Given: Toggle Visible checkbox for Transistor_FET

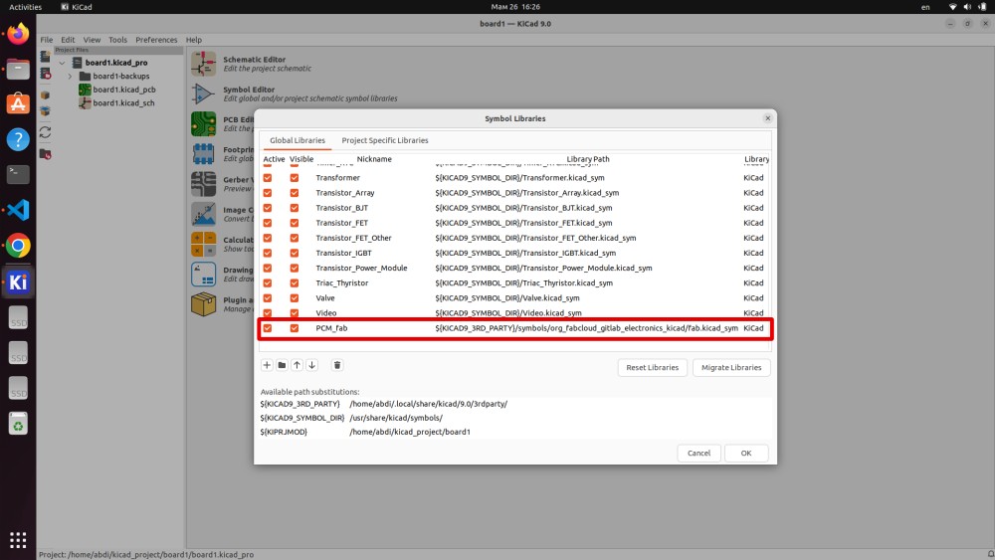Looking at the screenshot, I should point(295,223).
